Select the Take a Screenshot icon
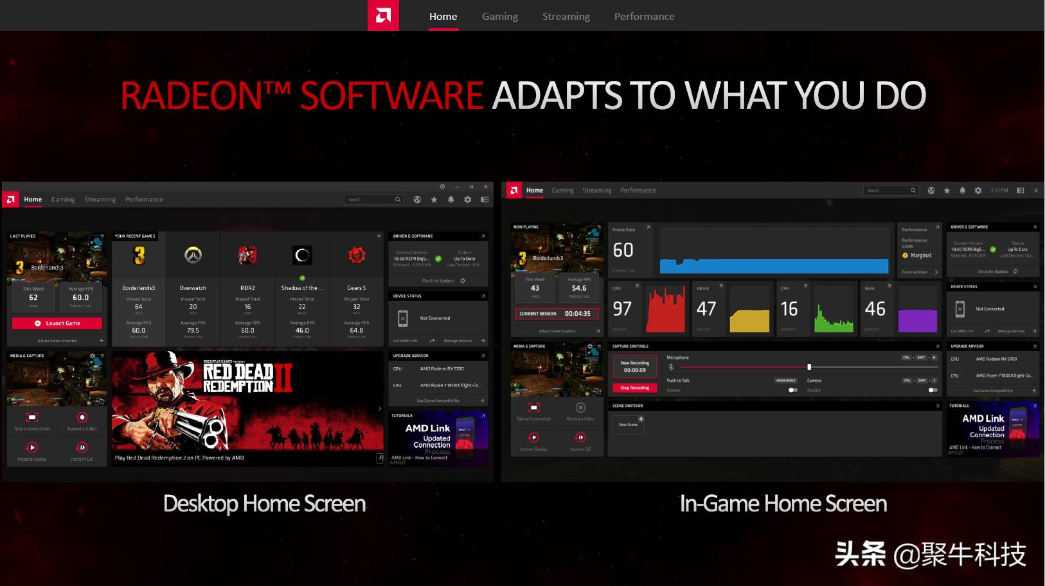This screenshot has width=1045, height=586. [x=32, y=418]
